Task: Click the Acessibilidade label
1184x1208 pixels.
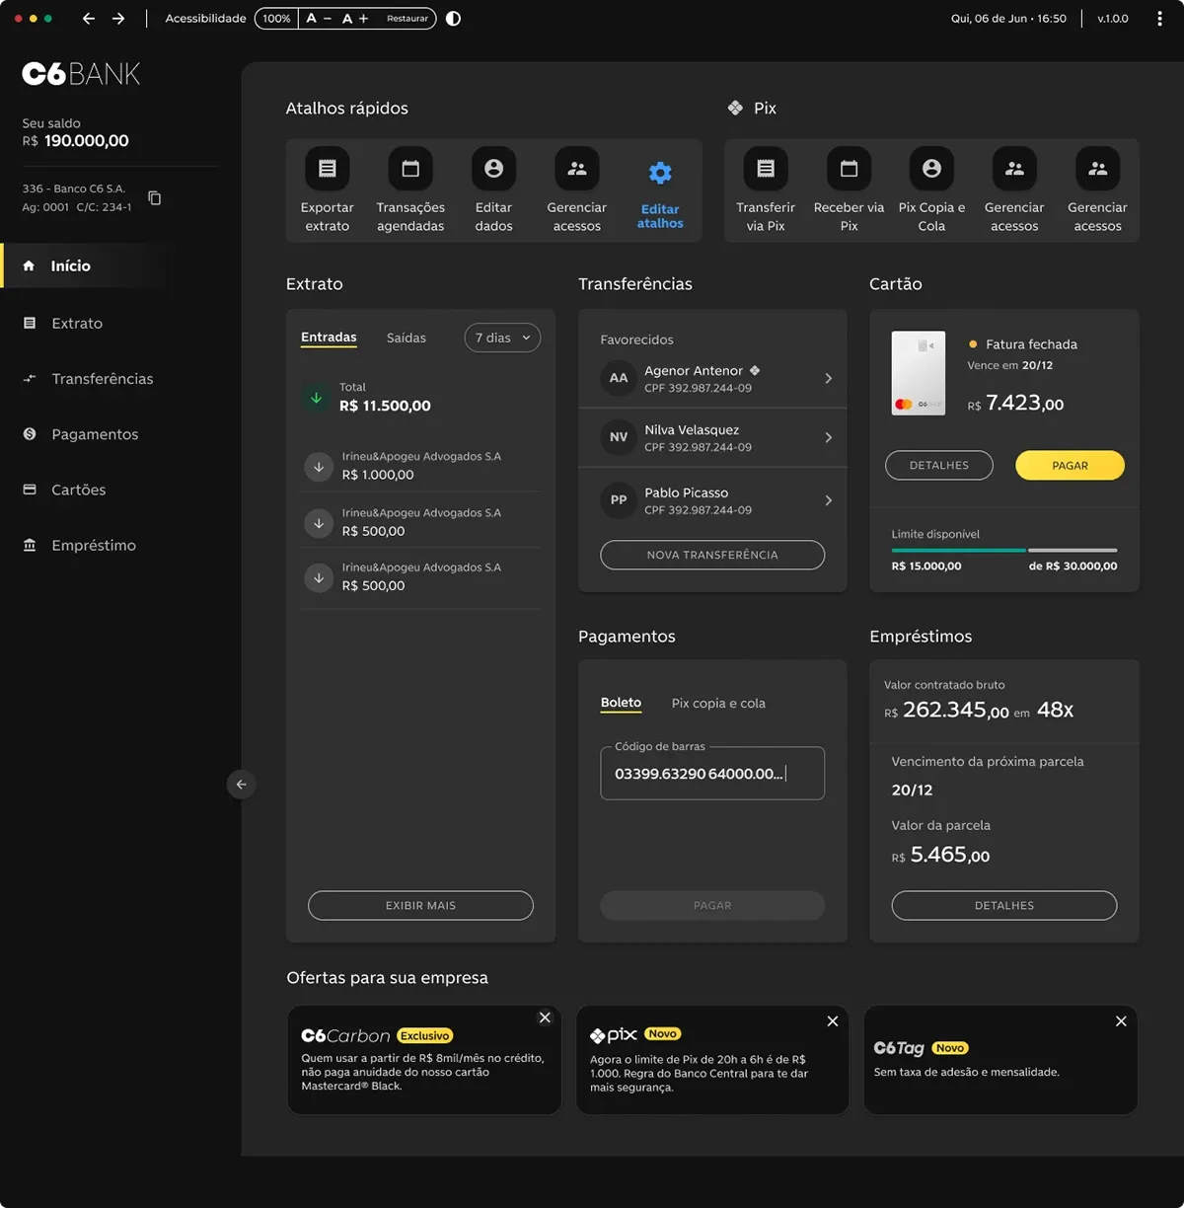Action: (205, 19)
